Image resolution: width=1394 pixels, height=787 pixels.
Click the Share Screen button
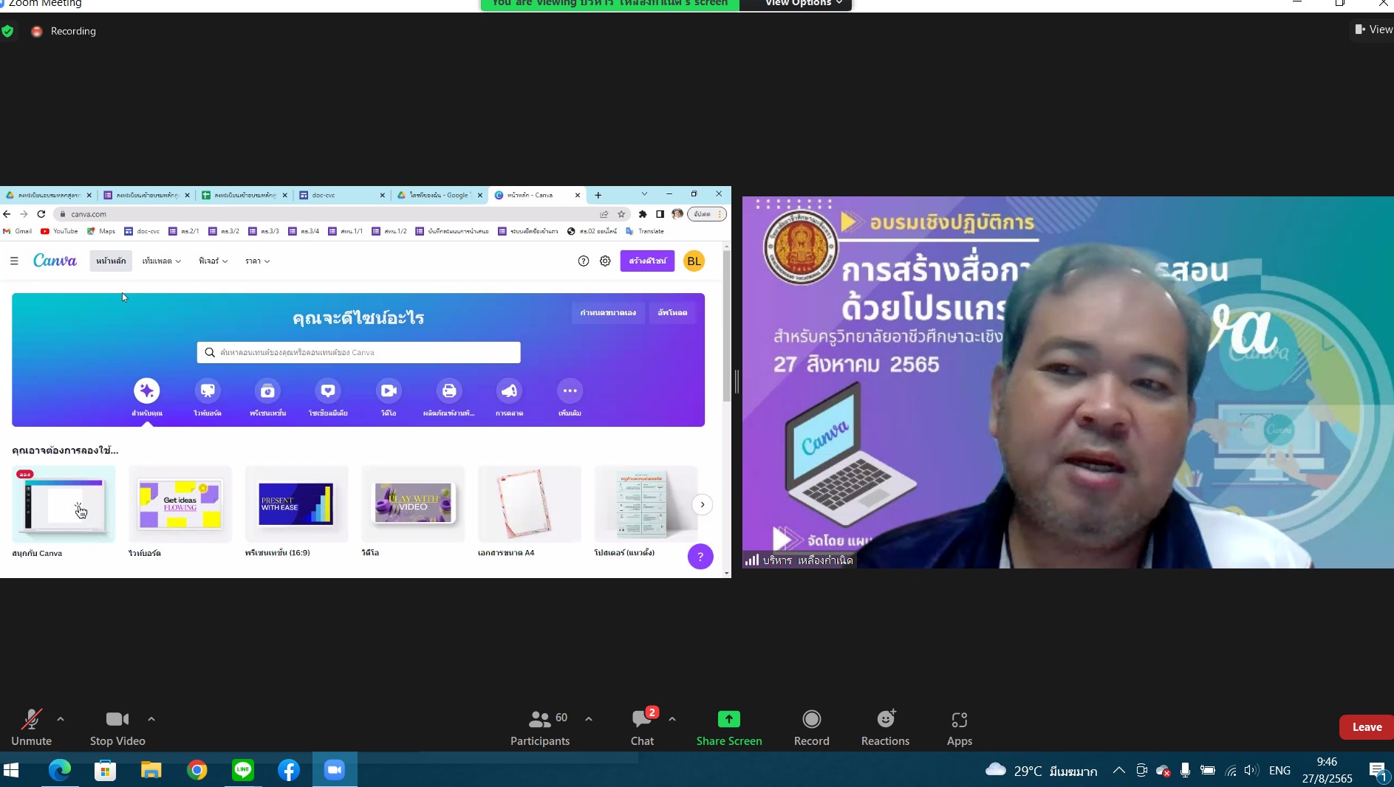tap(729, 727)
